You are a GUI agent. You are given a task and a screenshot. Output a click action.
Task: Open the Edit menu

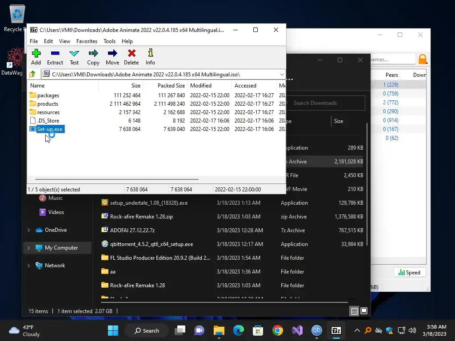[48, 41]
